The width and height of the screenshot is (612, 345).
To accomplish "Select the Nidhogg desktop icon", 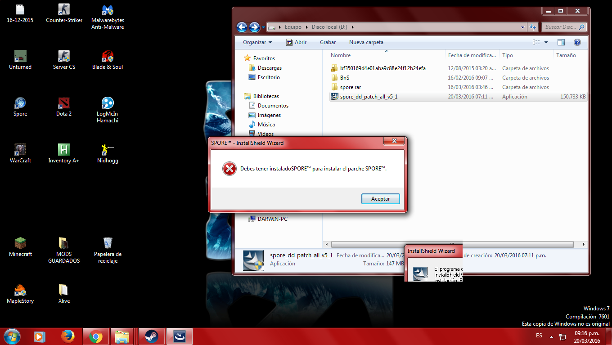I will [x=108, y=153].
